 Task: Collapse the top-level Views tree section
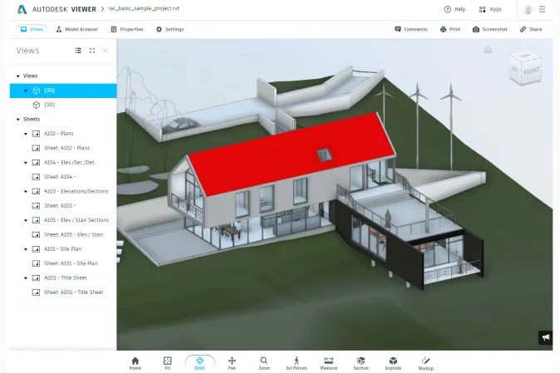point(17,76)
